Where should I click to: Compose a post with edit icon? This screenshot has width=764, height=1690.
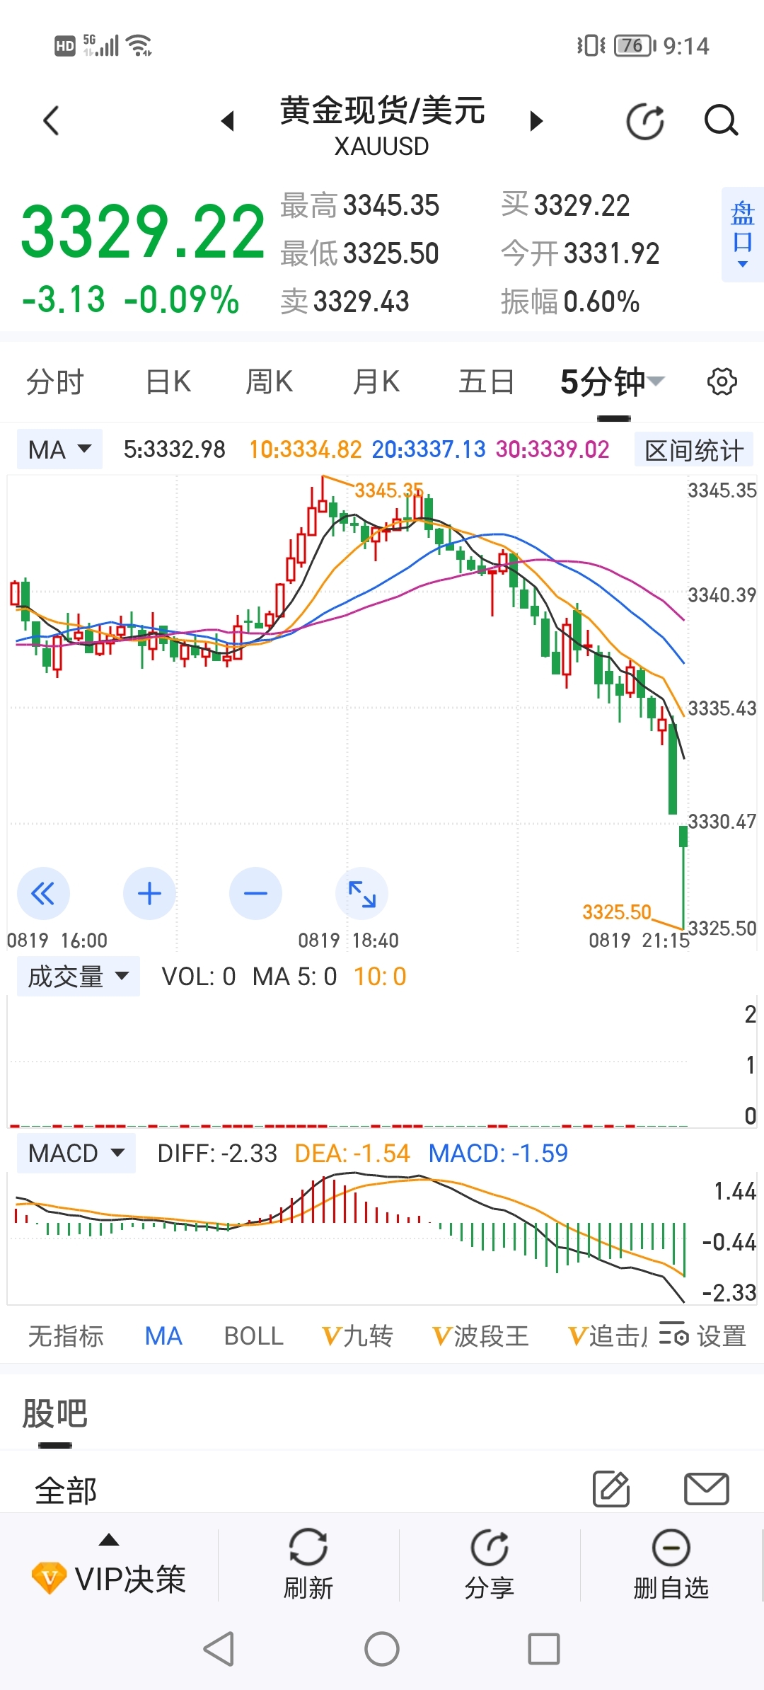(x=611, y=1488)
